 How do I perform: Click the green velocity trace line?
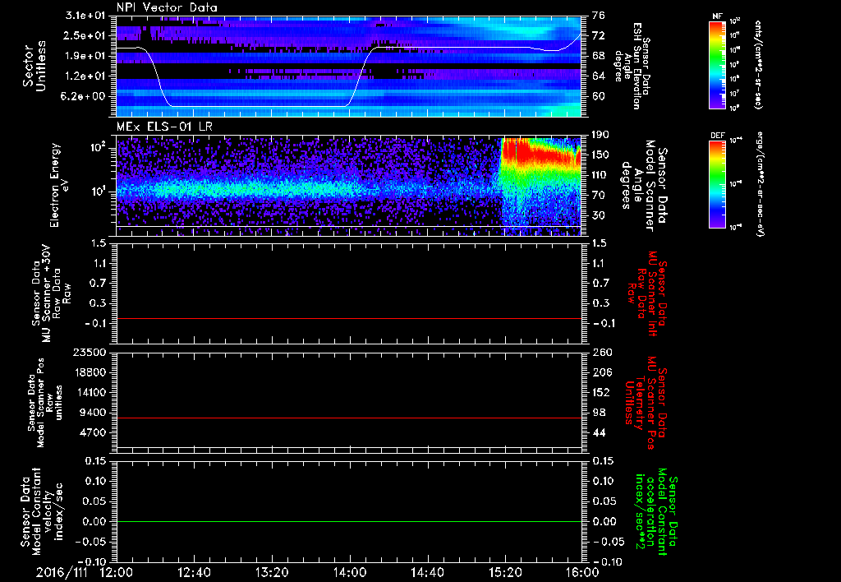point(349,521)
